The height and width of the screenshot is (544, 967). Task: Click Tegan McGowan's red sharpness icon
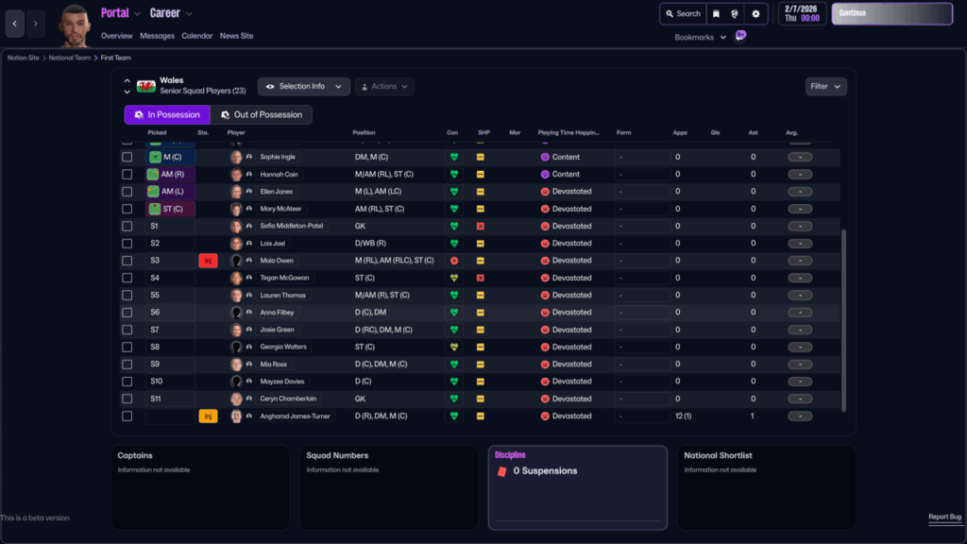point(480,278)
